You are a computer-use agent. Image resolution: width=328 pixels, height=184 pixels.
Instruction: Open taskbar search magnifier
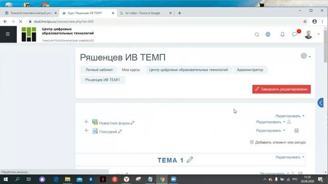[x=17, y=179]
